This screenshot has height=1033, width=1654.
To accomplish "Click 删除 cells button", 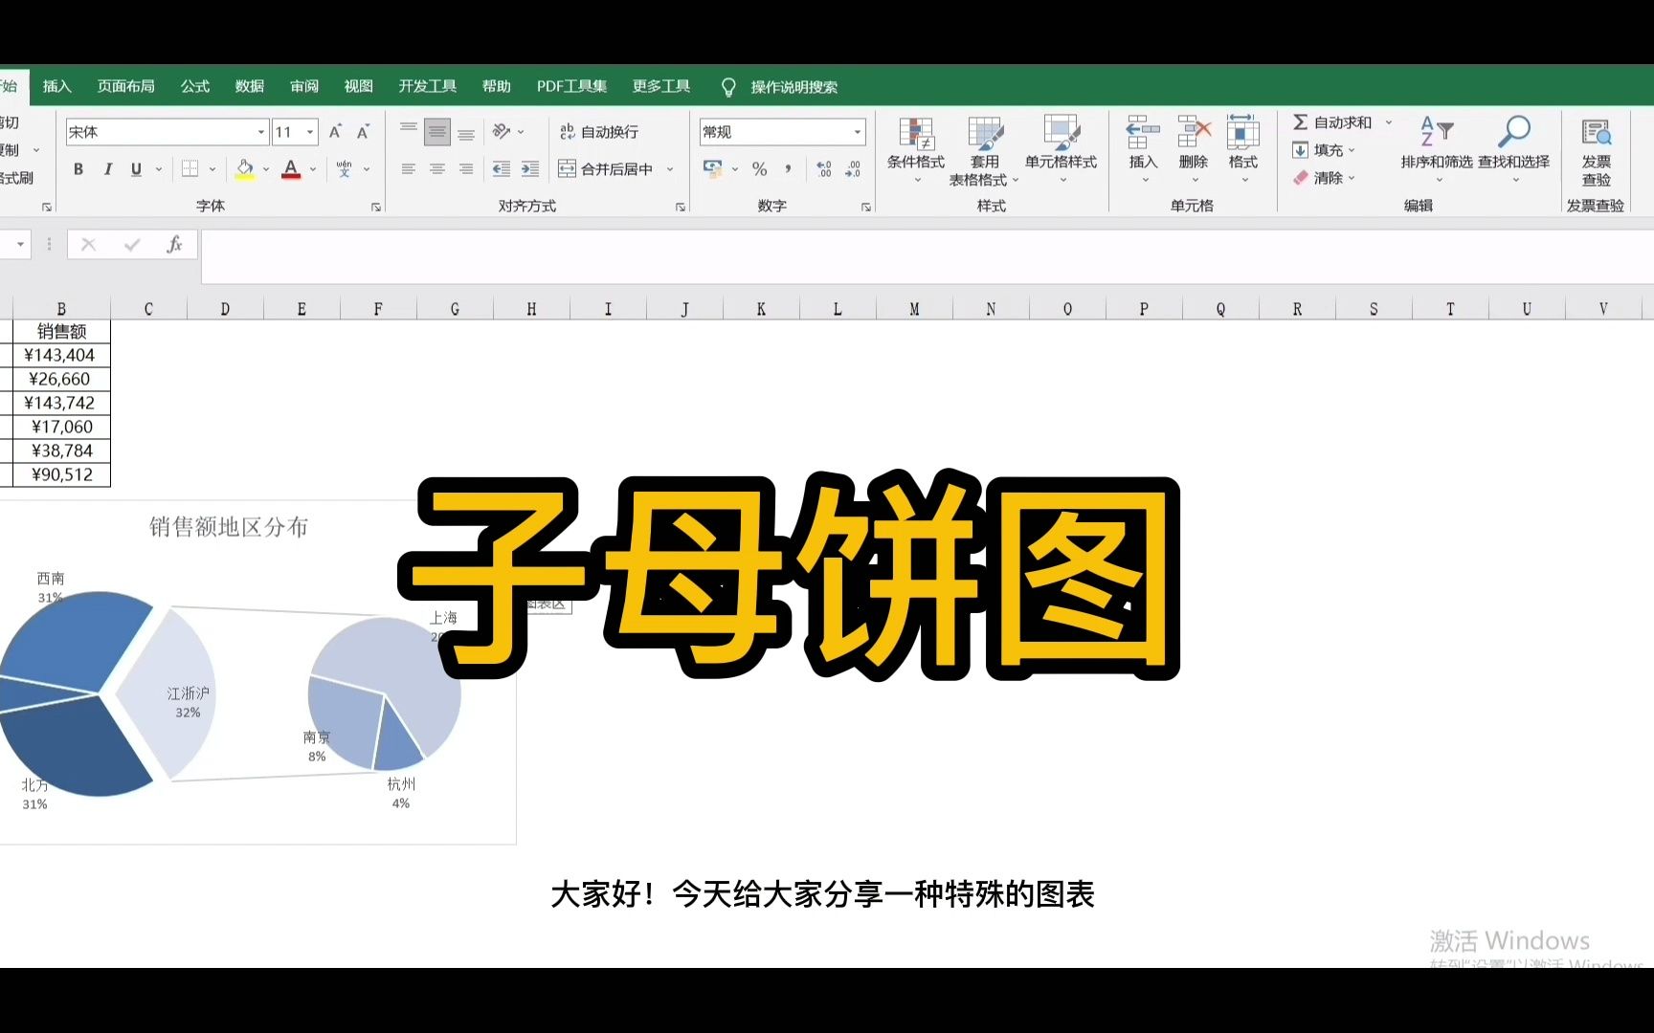I will point(1194,149).
